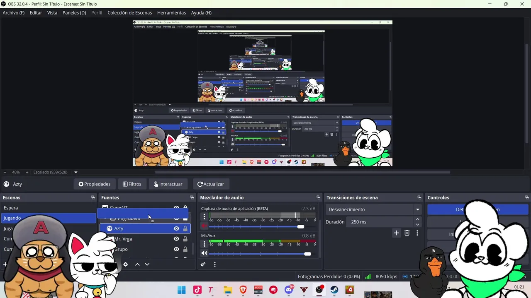This screenshot has width=531, height=298.
Task: Hide the Azty source with its eye icon
Action: (x=176, y=228)
